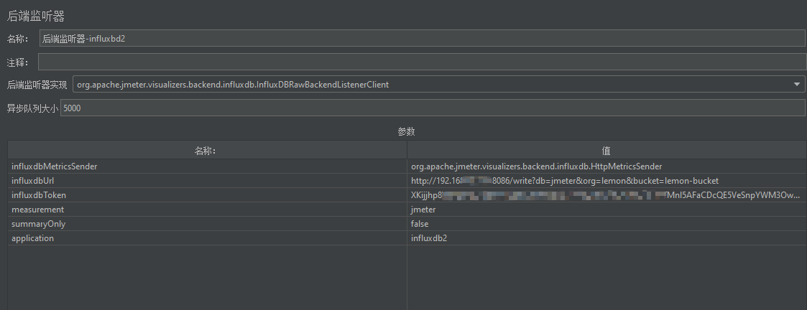Click the dropdown arrow of the implementation combo box
The image size is (807, 310).
click(797, 84)
